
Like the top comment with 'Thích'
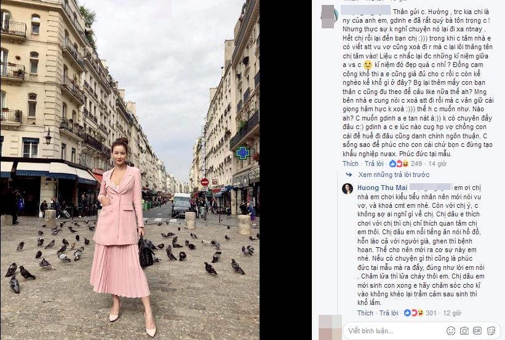click(x=351, y=164)
